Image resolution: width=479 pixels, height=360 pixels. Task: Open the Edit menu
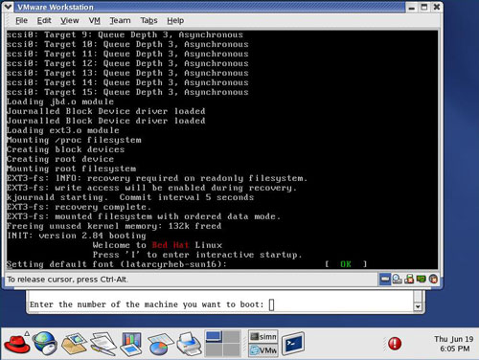(44, 20)
